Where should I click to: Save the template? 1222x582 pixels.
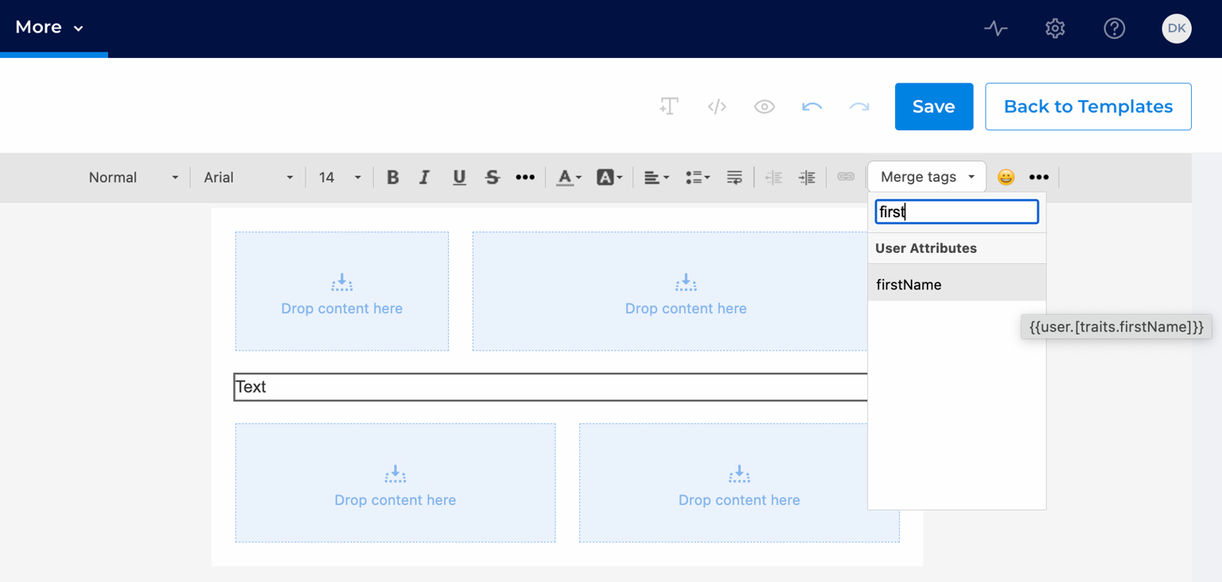pos(934,107)
